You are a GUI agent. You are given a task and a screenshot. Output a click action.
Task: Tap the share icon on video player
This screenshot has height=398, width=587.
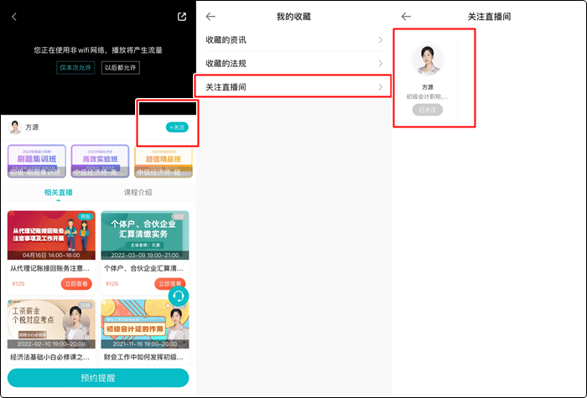pos(182,17)
